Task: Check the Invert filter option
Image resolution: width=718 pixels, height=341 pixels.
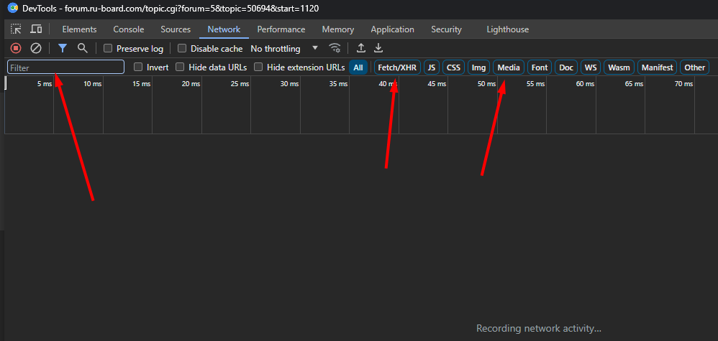Action: click(x=138, y=67)
